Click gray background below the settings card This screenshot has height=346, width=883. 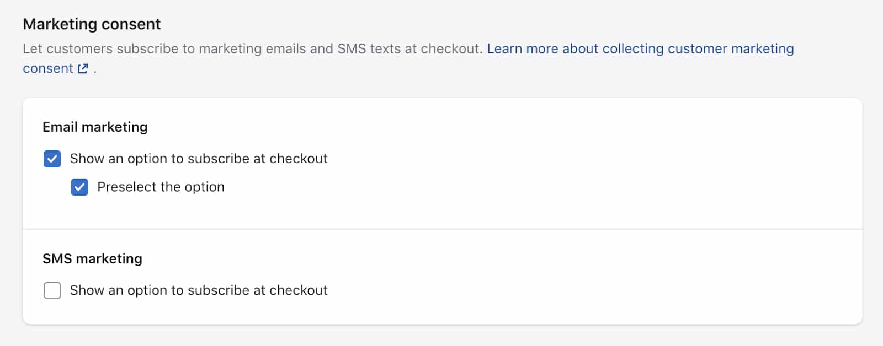(x=441, y=336)
